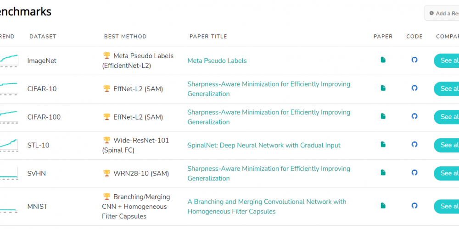Open the paper icon for MNIST
This screenshot has height=229, width=459.
tap(383, 206)
